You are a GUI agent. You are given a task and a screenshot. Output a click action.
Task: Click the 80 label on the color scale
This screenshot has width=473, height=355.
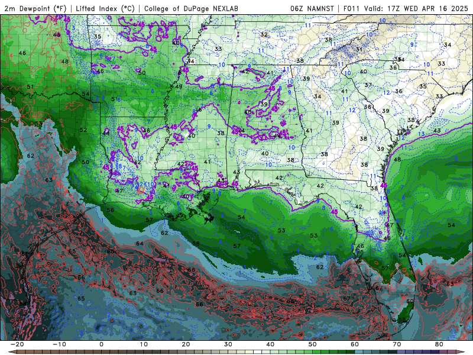pyautogui.click(x=439, y=344)
